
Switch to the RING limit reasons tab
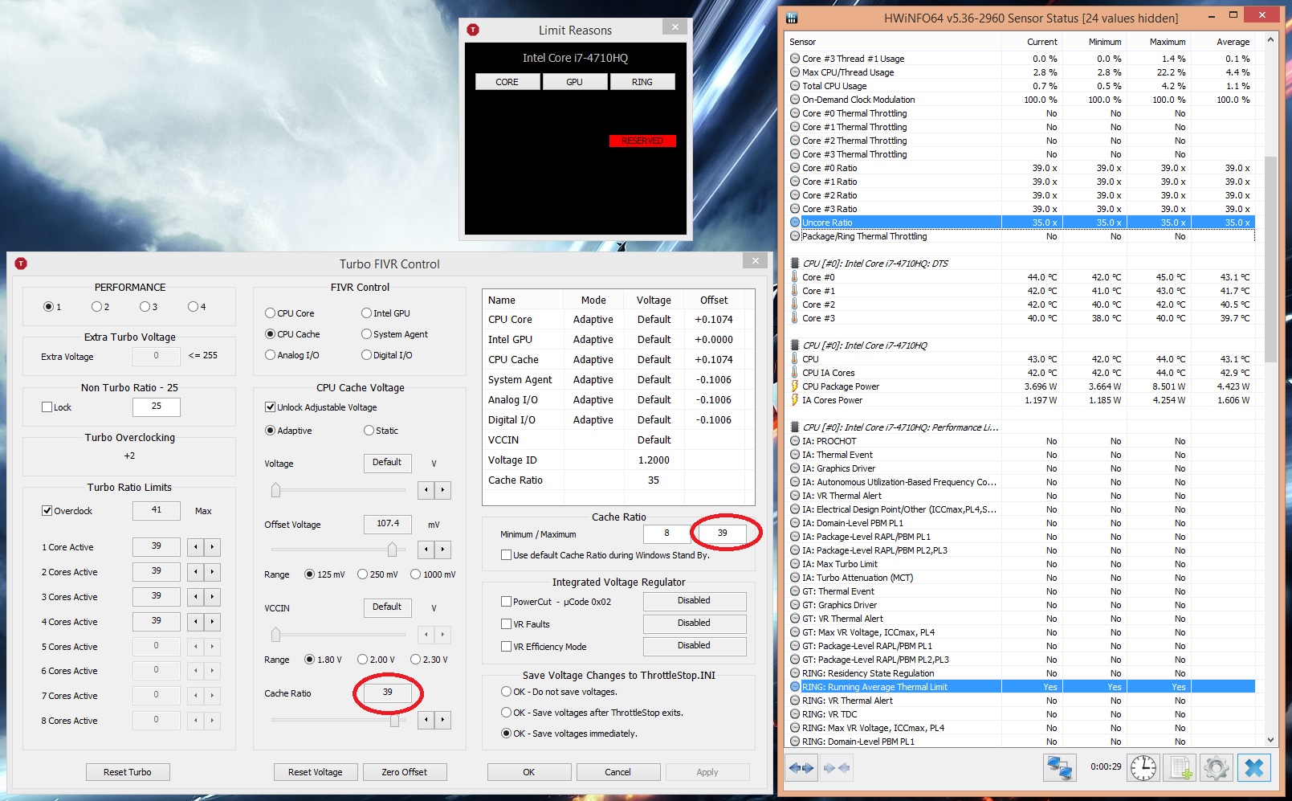coord(642,82)
